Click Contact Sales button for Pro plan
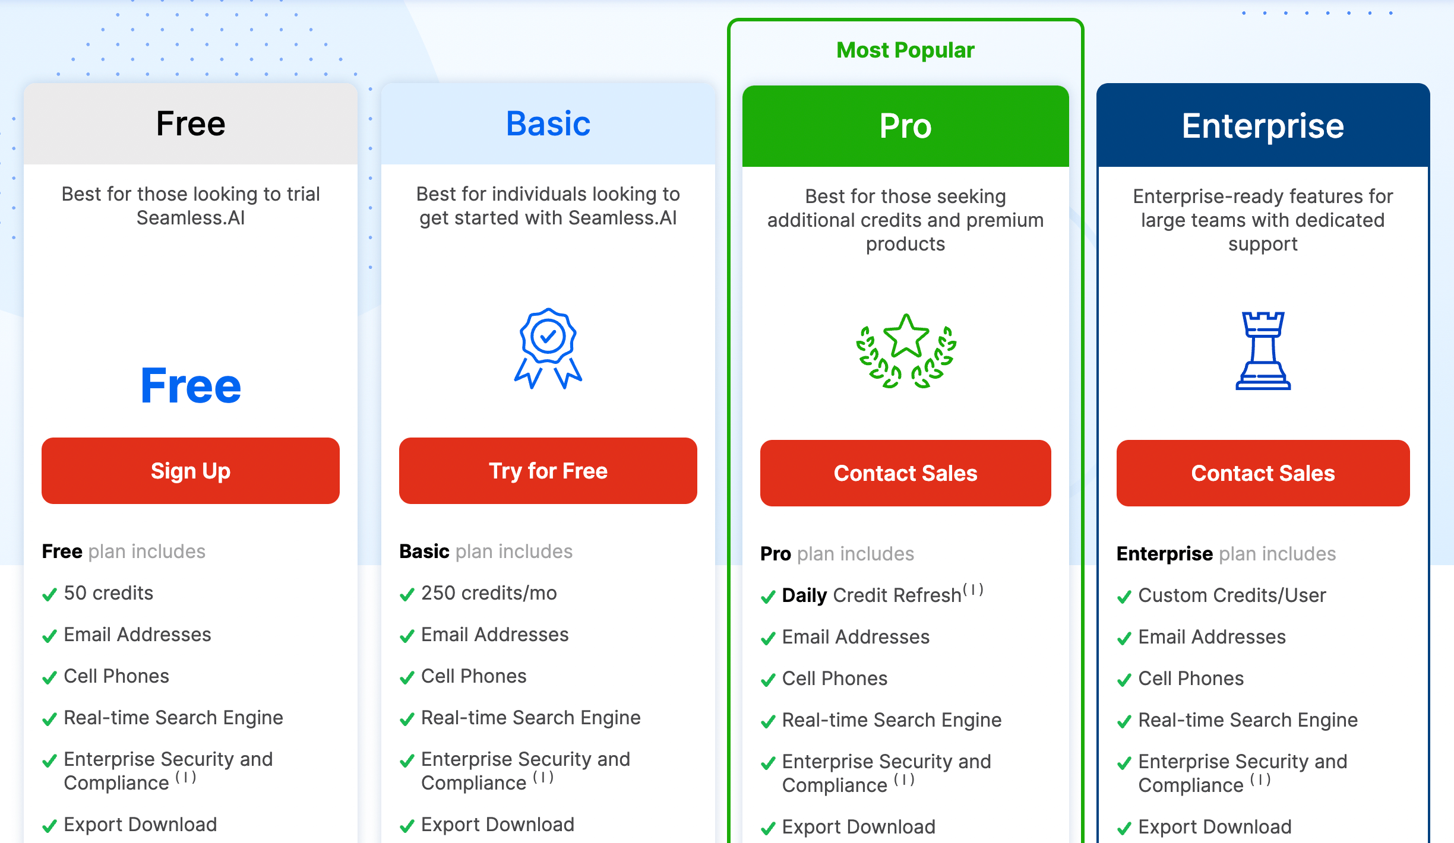Image resolution: width=1454 pixels, height=843 pixels. (906, 472)
